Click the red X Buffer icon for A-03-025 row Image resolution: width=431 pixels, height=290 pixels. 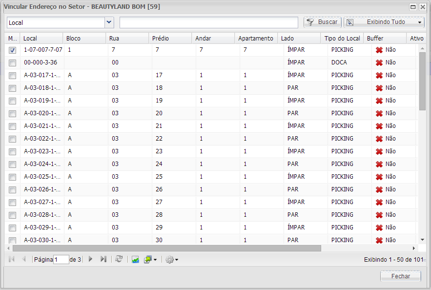(x=379, y=177)
